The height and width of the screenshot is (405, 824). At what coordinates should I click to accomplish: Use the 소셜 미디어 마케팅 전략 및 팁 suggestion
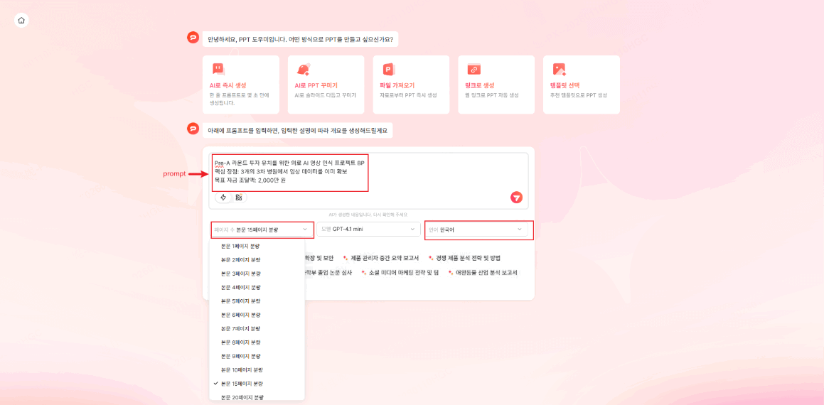click(x=399, y=273)
